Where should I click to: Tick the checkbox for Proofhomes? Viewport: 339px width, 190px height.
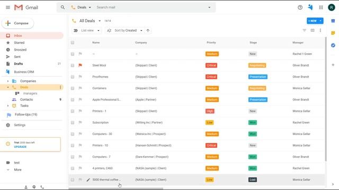click(x=73, y=77)
